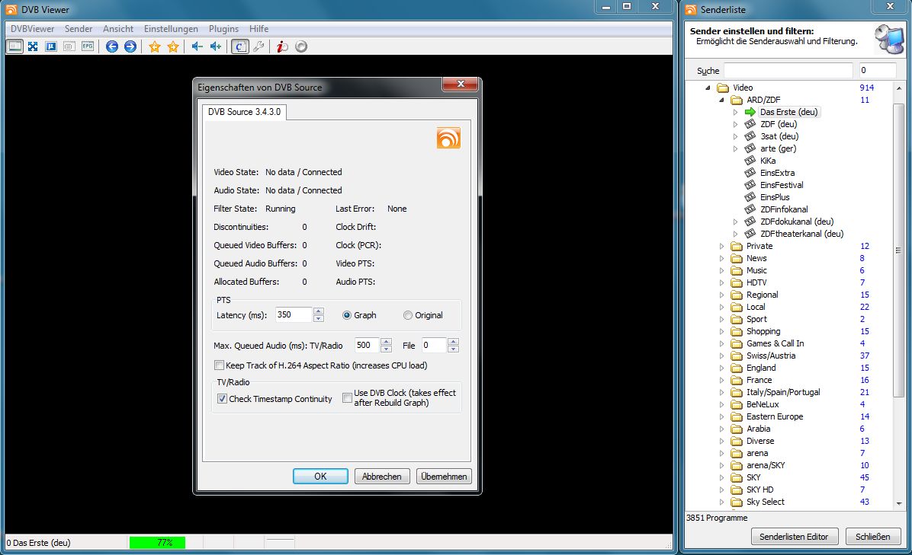912x555 pixels.
Task: Click the Abbrechen button
Action: pyautogui.click(x=381, y=476)
